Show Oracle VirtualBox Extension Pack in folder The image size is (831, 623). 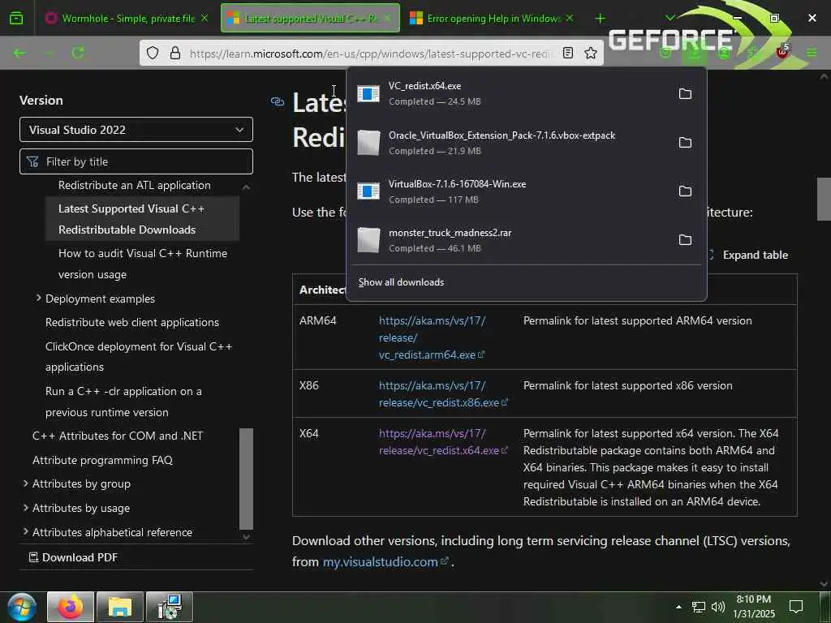[685, 143]
